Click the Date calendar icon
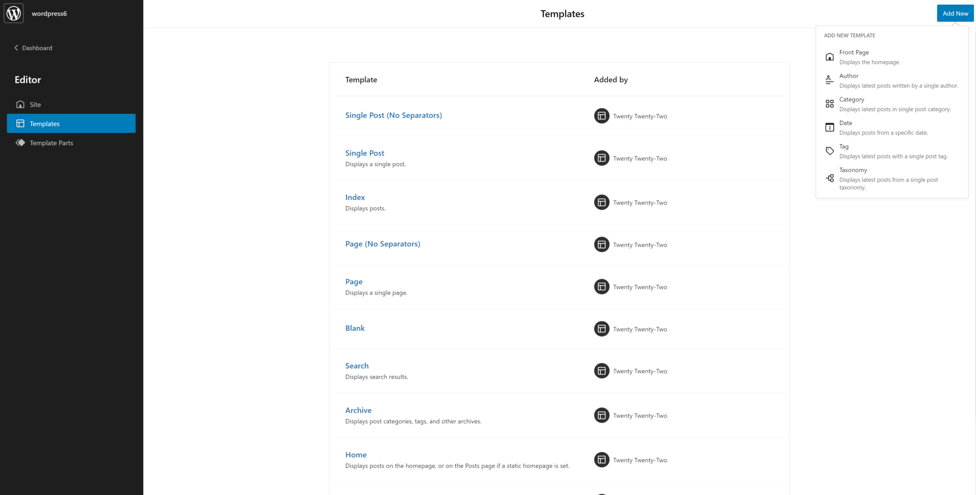The image size is (976, 495). (830, 127)
